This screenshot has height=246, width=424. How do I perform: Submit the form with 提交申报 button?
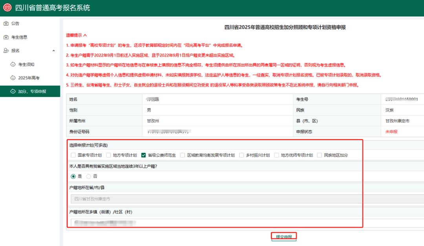click(283, 237)
